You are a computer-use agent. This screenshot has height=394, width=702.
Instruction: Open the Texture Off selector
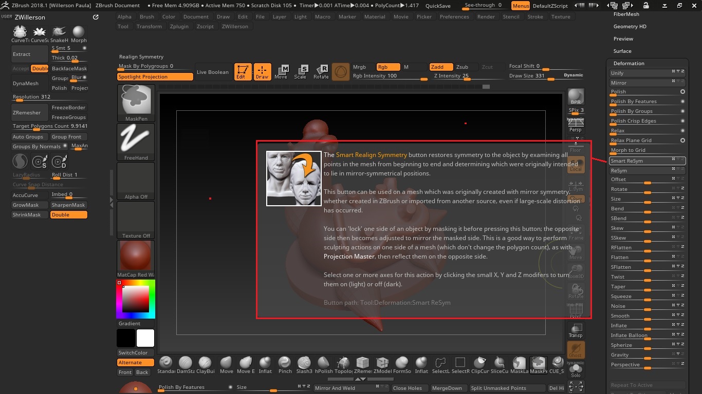[x=136, y=220]
